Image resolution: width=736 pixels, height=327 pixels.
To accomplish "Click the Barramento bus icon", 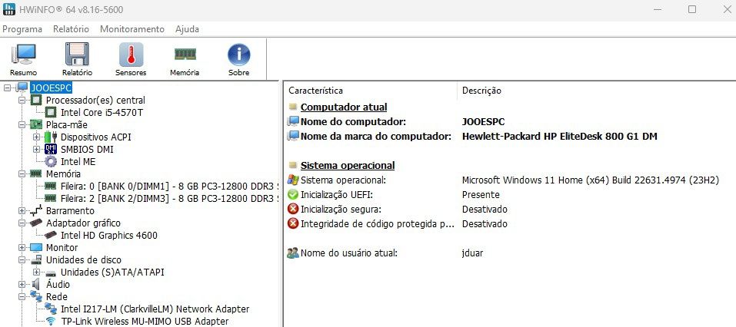I will click(x=36, y=211).
